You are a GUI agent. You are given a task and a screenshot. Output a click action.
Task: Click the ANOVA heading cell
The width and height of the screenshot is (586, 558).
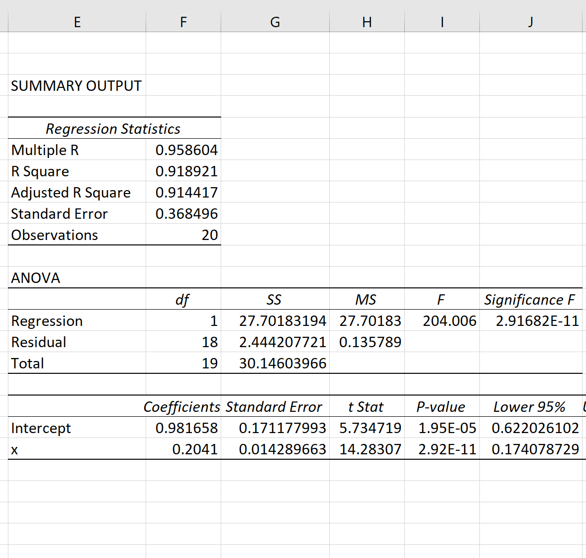pos(77,278)
